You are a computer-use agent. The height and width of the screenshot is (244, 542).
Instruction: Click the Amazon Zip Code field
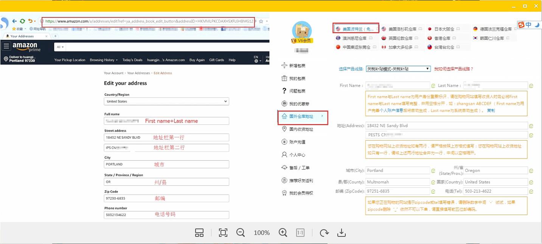(166, 198)
